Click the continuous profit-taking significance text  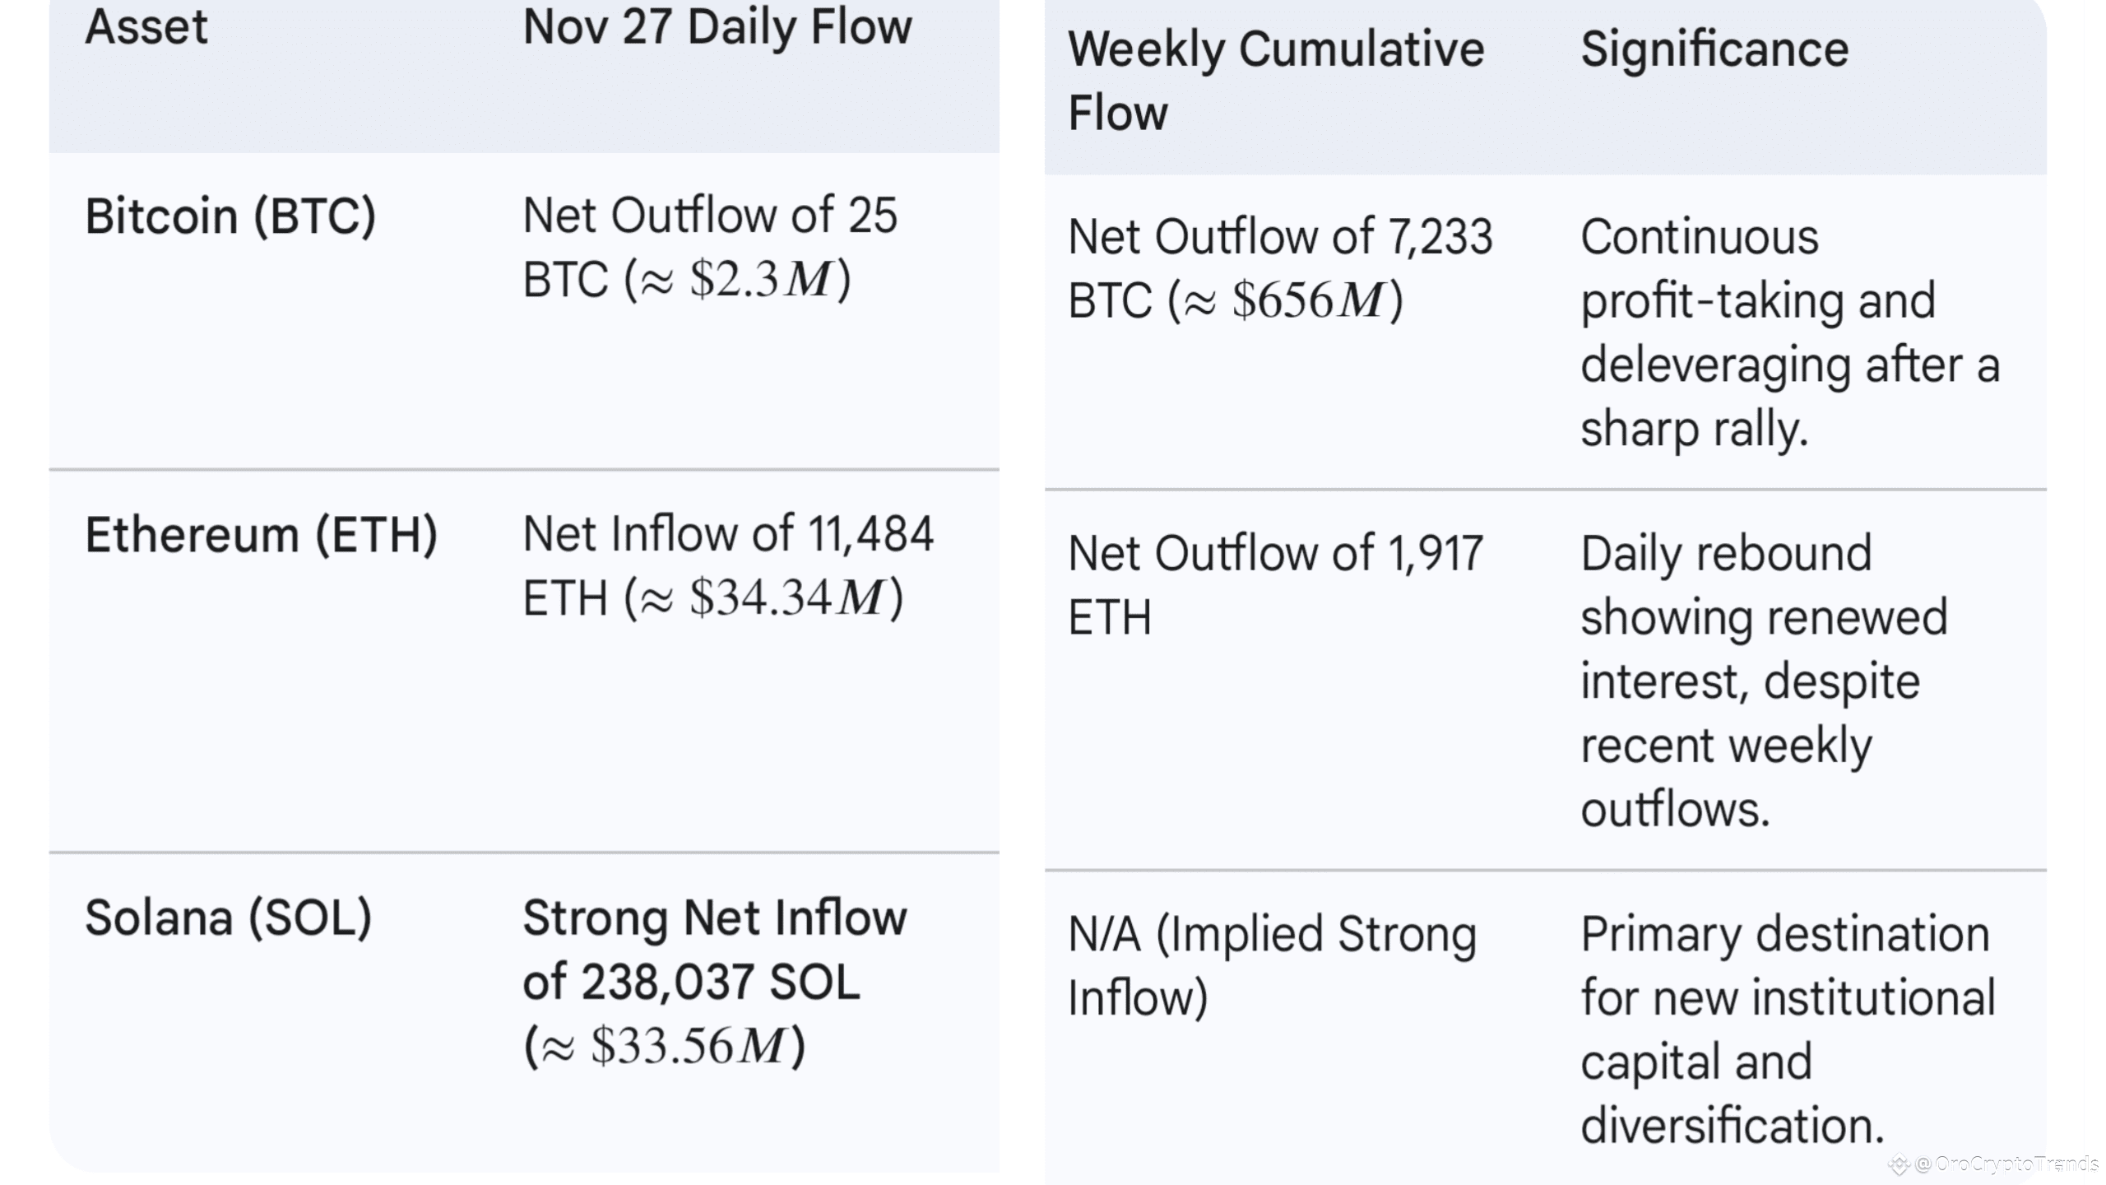coord(1789,332)
